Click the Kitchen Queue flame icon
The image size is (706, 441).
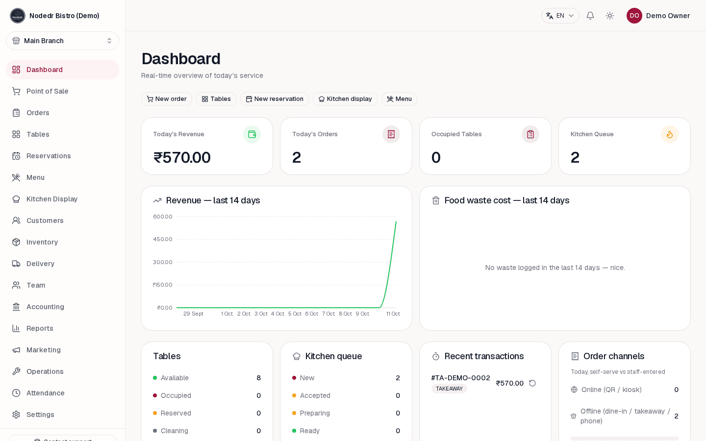click(x=670, y=134)
